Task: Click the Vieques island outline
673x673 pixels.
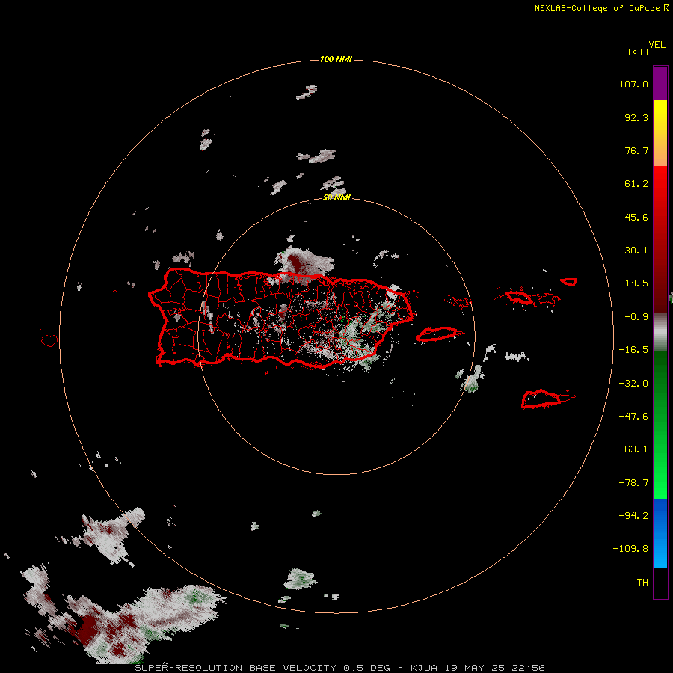Action: click(x=437, y=334)
